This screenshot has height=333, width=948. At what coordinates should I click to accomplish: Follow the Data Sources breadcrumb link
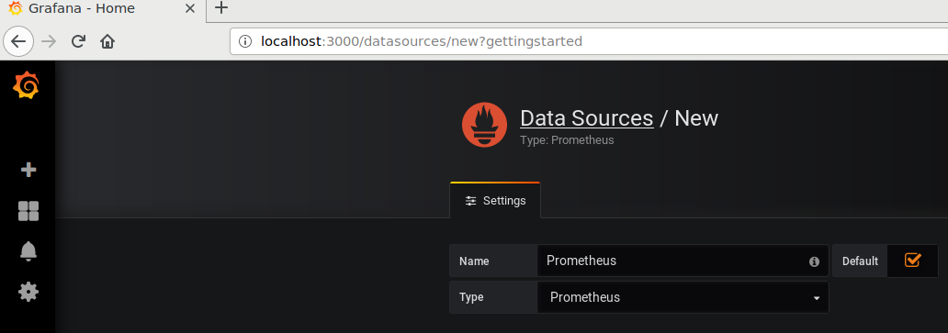coord(586,118)
